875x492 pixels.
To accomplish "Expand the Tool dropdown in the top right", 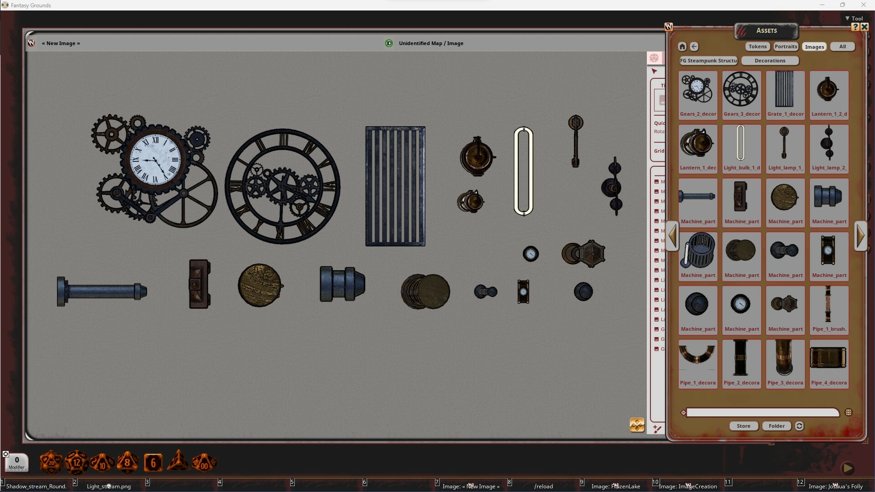I will [x=855, y=18].
